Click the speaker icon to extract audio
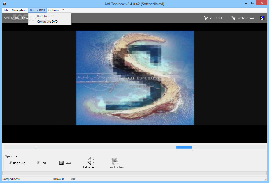The height and width of the screenshot is (183, 269). pyautogui.click(x=91, y=161)
